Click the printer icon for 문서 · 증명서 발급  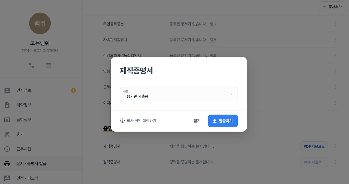click(x=7, y=164)
